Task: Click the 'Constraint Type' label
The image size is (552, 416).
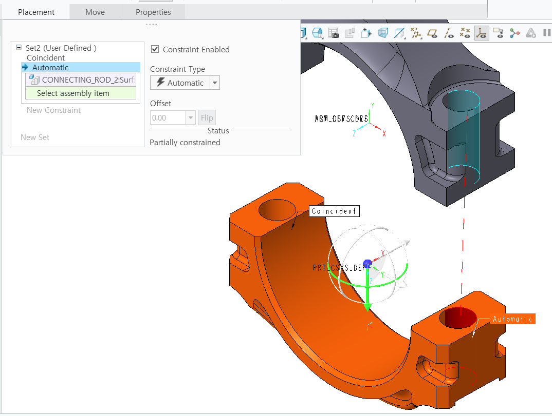Action: [x=177, y=69]
